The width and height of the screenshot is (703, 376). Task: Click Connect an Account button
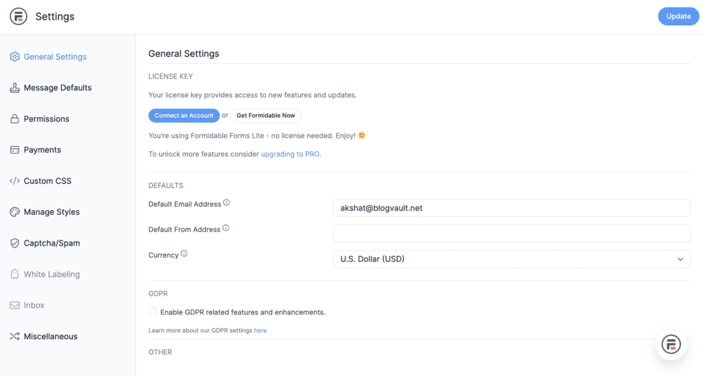coord(184,115)
